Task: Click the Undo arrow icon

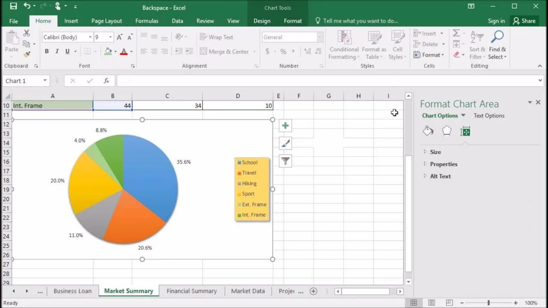Action: [27, 6]
